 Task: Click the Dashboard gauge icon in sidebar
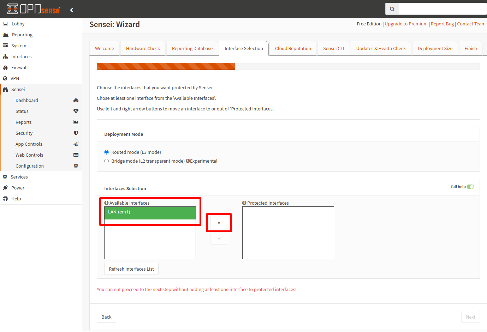click(76, 101)
